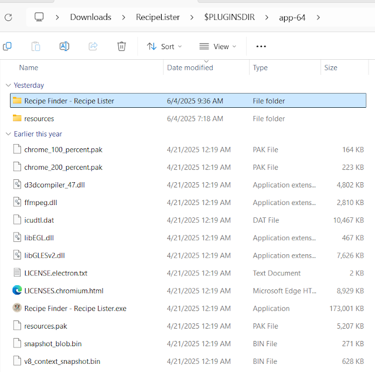Select the Edge icon of LICENSES.chromium.html

(x=17, y=291)
